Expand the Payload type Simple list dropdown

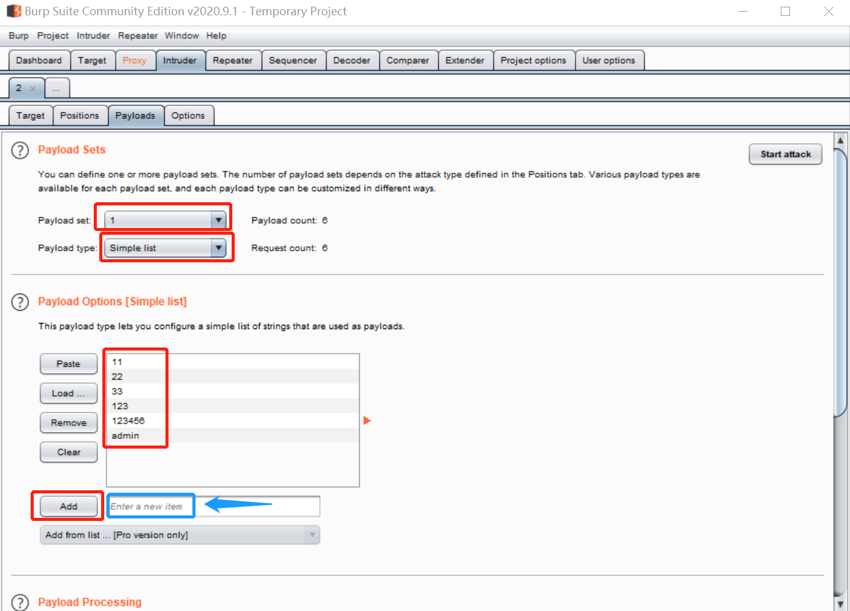pyautogui.click(x=165, y=248)
